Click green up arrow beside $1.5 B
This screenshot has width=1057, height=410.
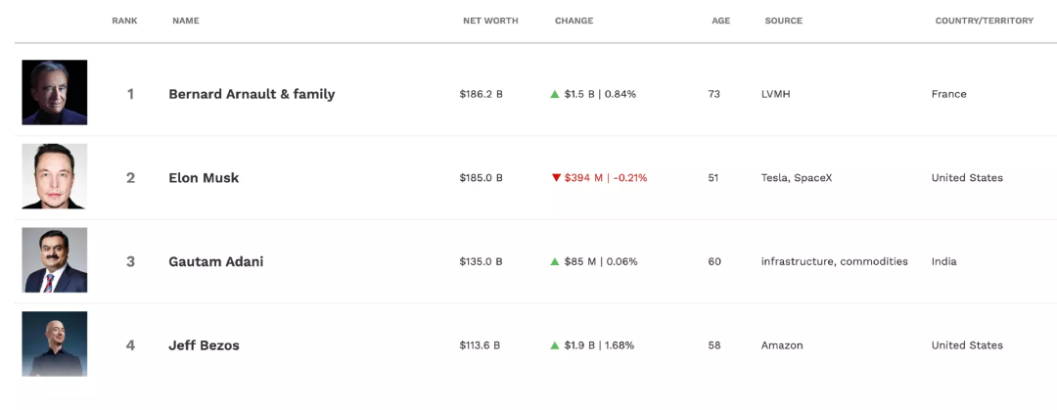click(x=555, y=94)
